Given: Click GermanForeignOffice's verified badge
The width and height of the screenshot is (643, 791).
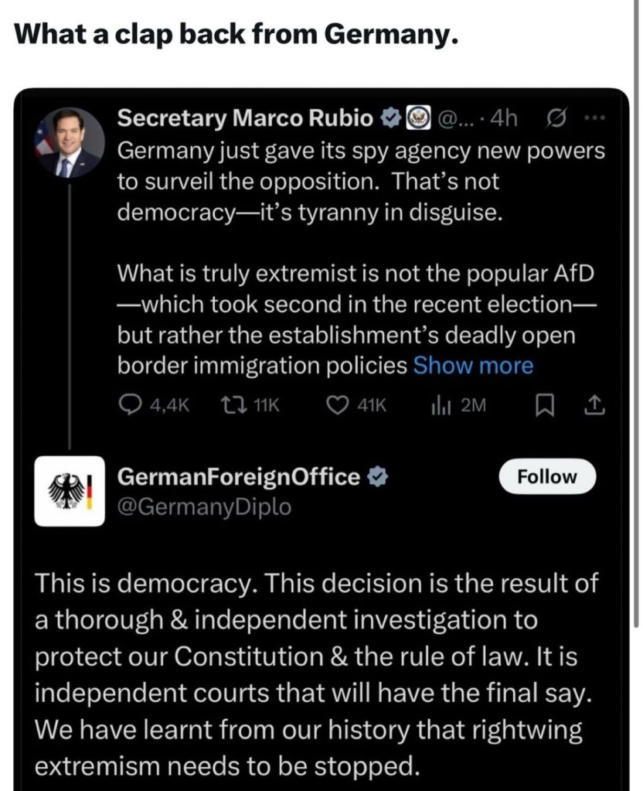Looking at the screenshot, I should click(376, 477).
